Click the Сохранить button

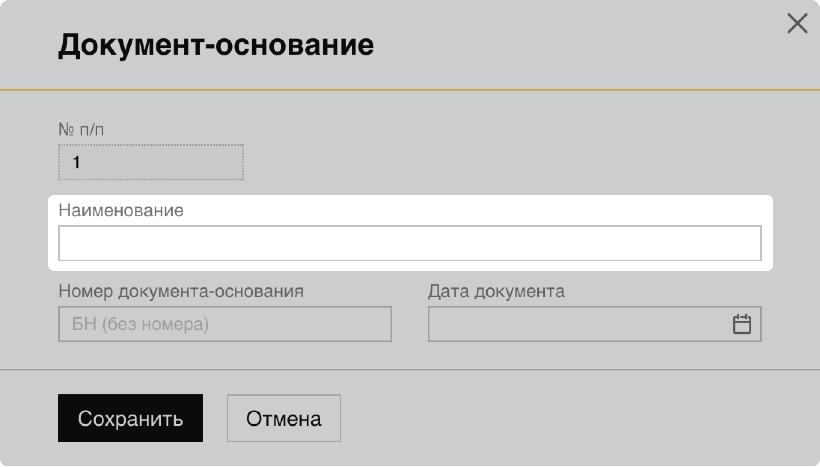(x=130, y=418)
